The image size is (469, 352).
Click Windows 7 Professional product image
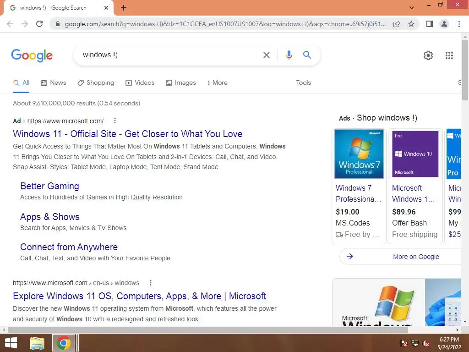coord(359,154)
